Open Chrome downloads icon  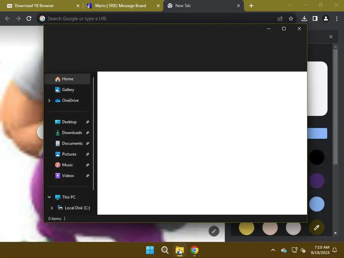pos(304,19)
